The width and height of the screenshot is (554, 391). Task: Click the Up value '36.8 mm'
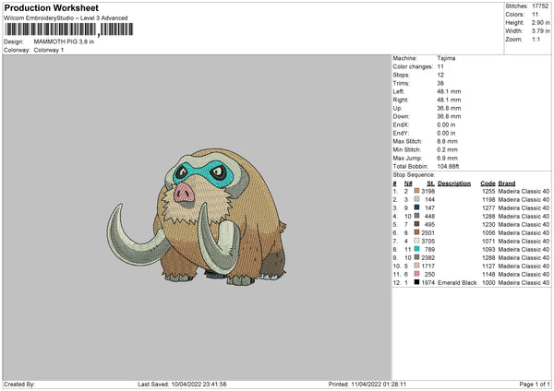click(449, 108)
